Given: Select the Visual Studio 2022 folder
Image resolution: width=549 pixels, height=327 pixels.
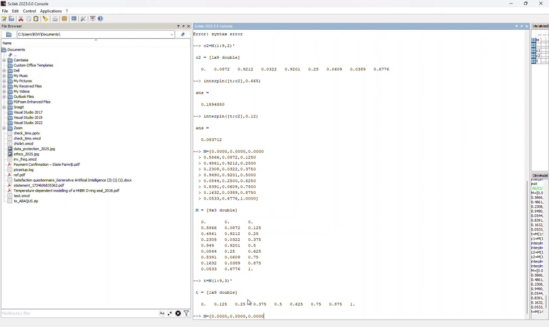Looking at the screenshot, I should click(28, 123).
